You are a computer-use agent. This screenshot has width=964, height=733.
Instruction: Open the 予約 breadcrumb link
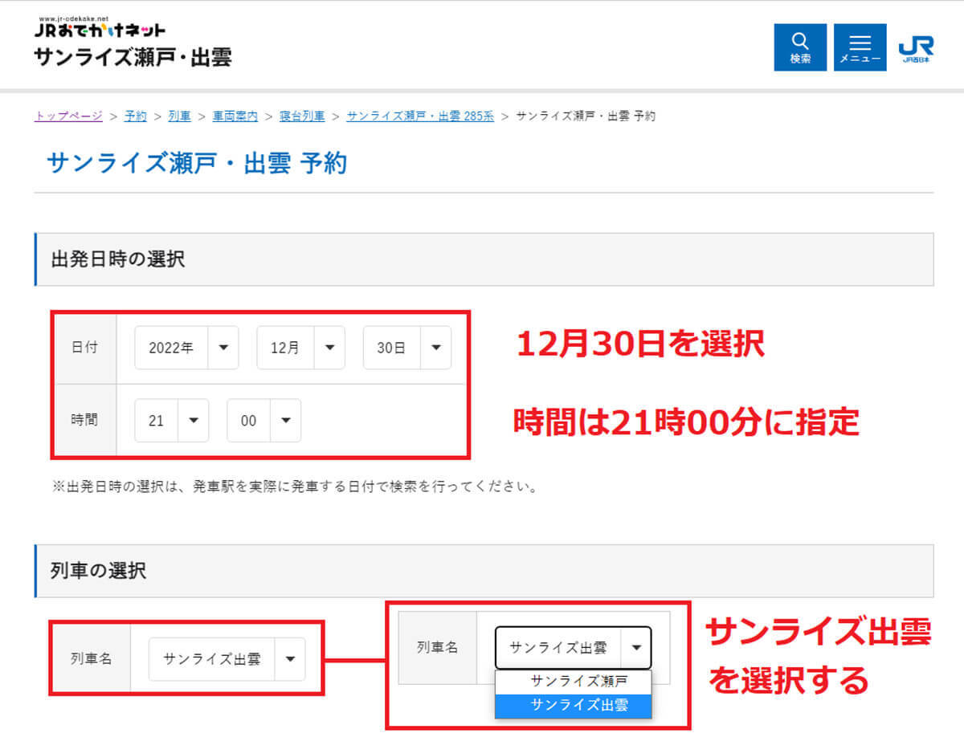[x=136, y=116]
